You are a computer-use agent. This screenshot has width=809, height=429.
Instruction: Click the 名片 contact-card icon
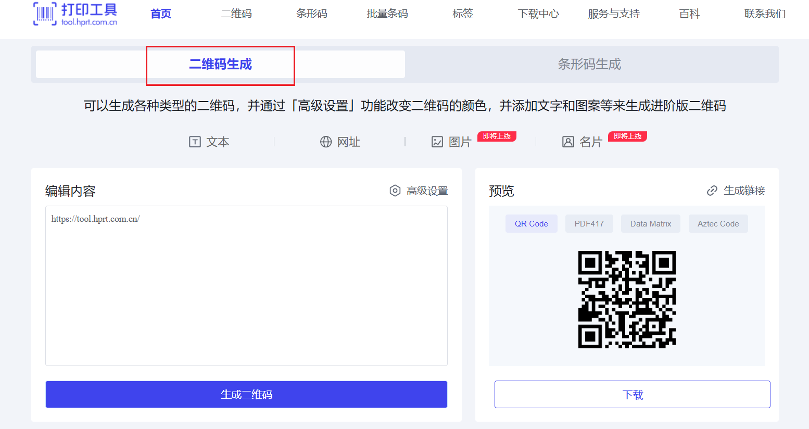point(568,142)
